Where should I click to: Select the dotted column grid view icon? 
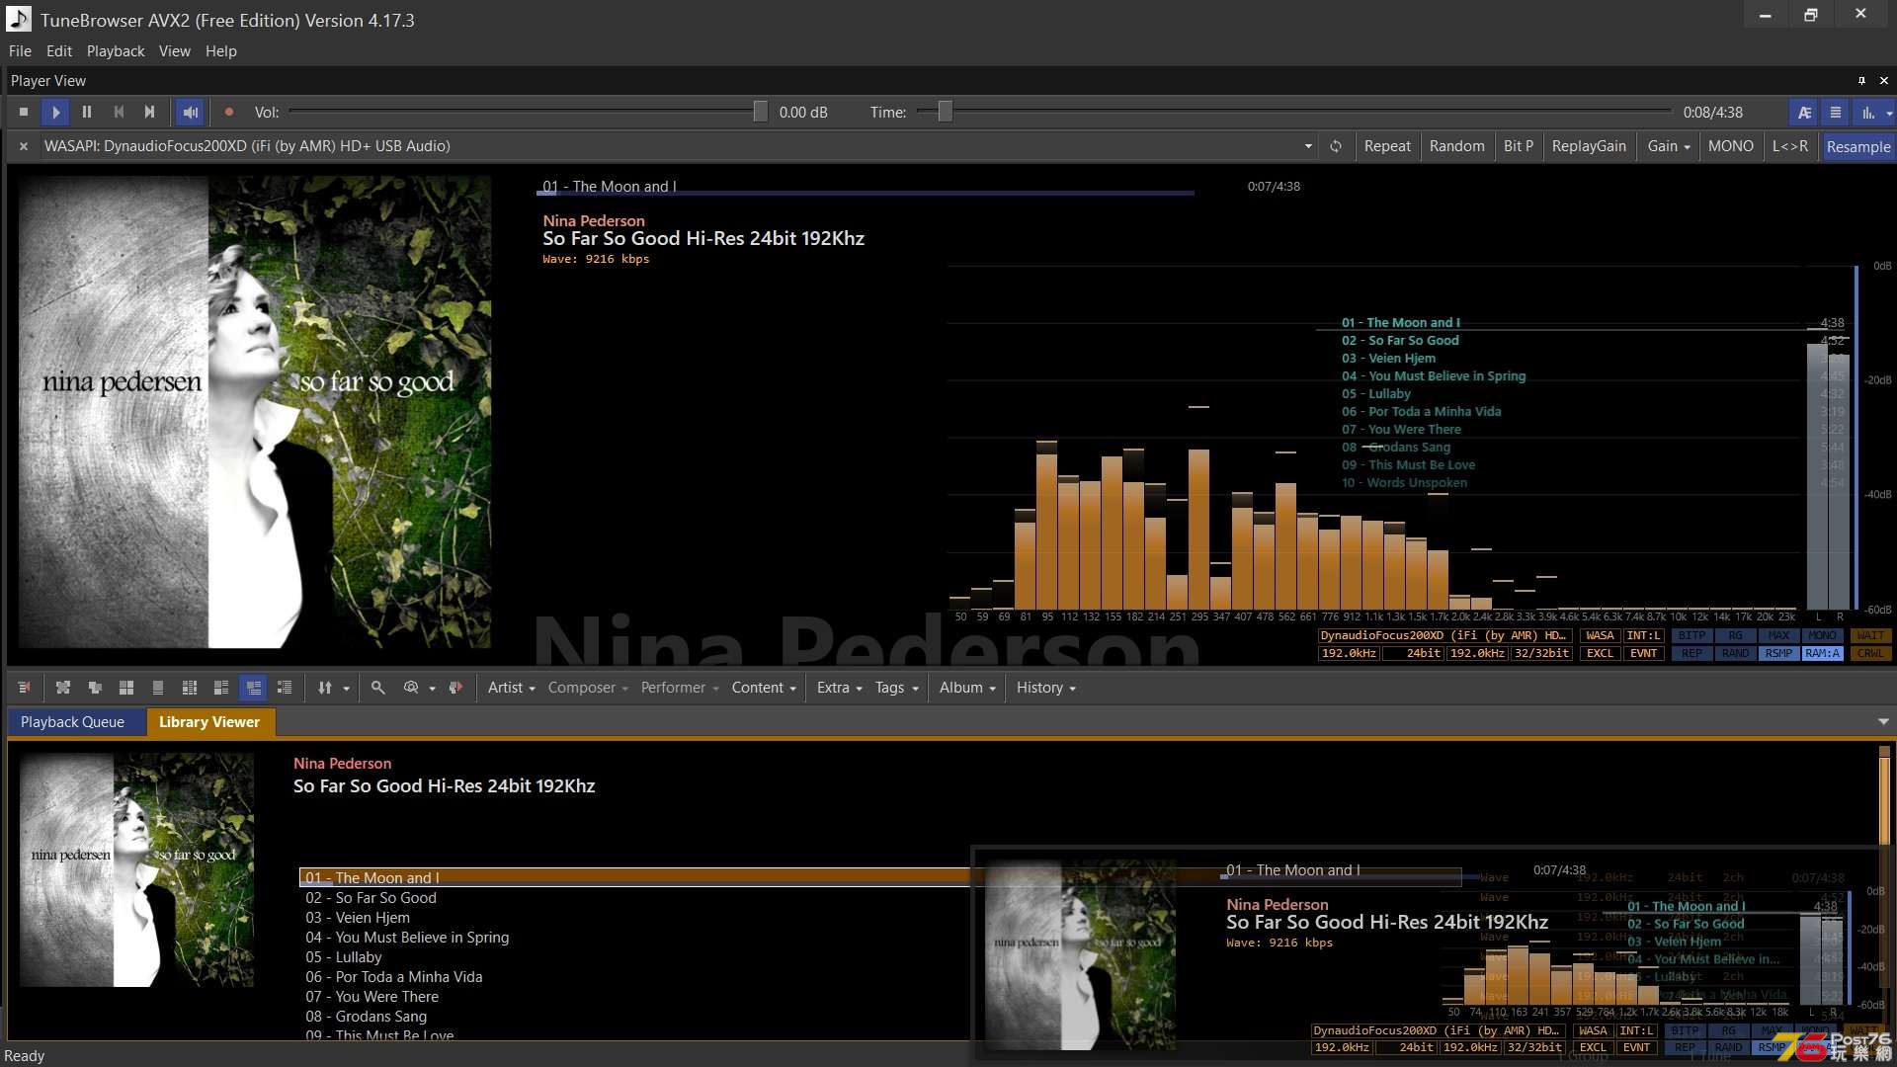190,688
